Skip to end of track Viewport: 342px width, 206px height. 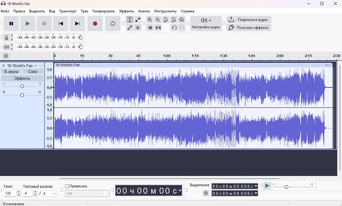(x=77, y=23)
